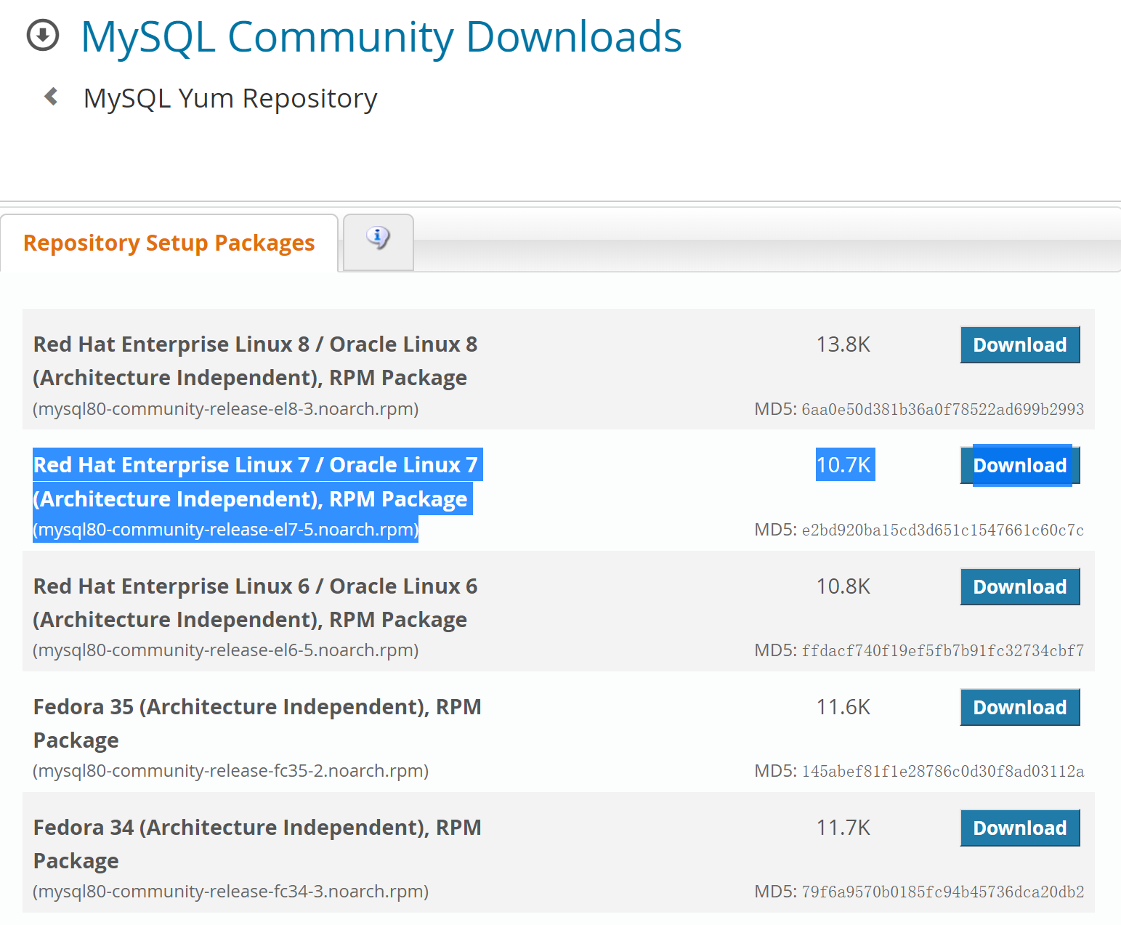Click MD5 hash starting 79f6a957
This screenshot has height=925, width=1121.
(943, 892)
